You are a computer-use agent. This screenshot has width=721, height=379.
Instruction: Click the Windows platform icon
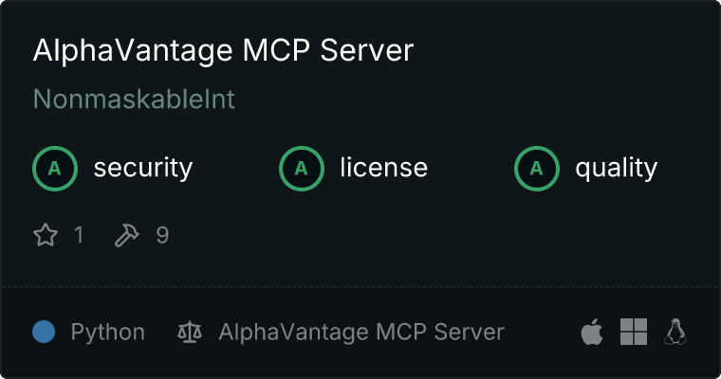[x=634, y=332]
